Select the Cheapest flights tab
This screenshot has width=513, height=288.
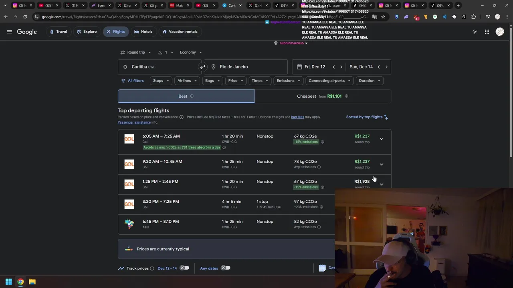pyautogui.click(x=323, y=96)
